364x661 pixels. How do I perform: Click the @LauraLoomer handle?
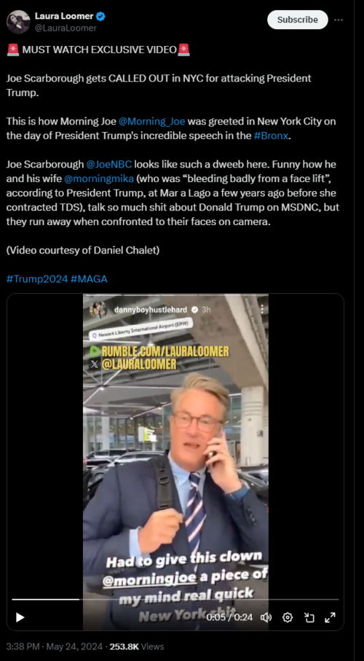(66, 28)
